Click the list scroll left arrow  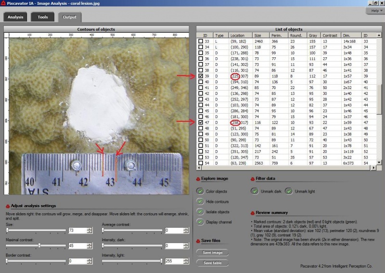coord(199,168)
